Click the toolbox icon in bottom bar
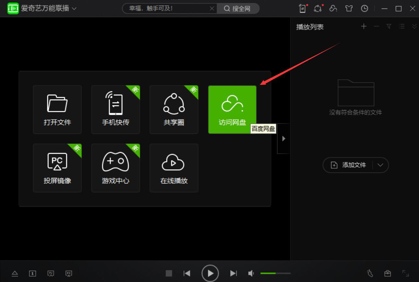 (x=388, y=273)
